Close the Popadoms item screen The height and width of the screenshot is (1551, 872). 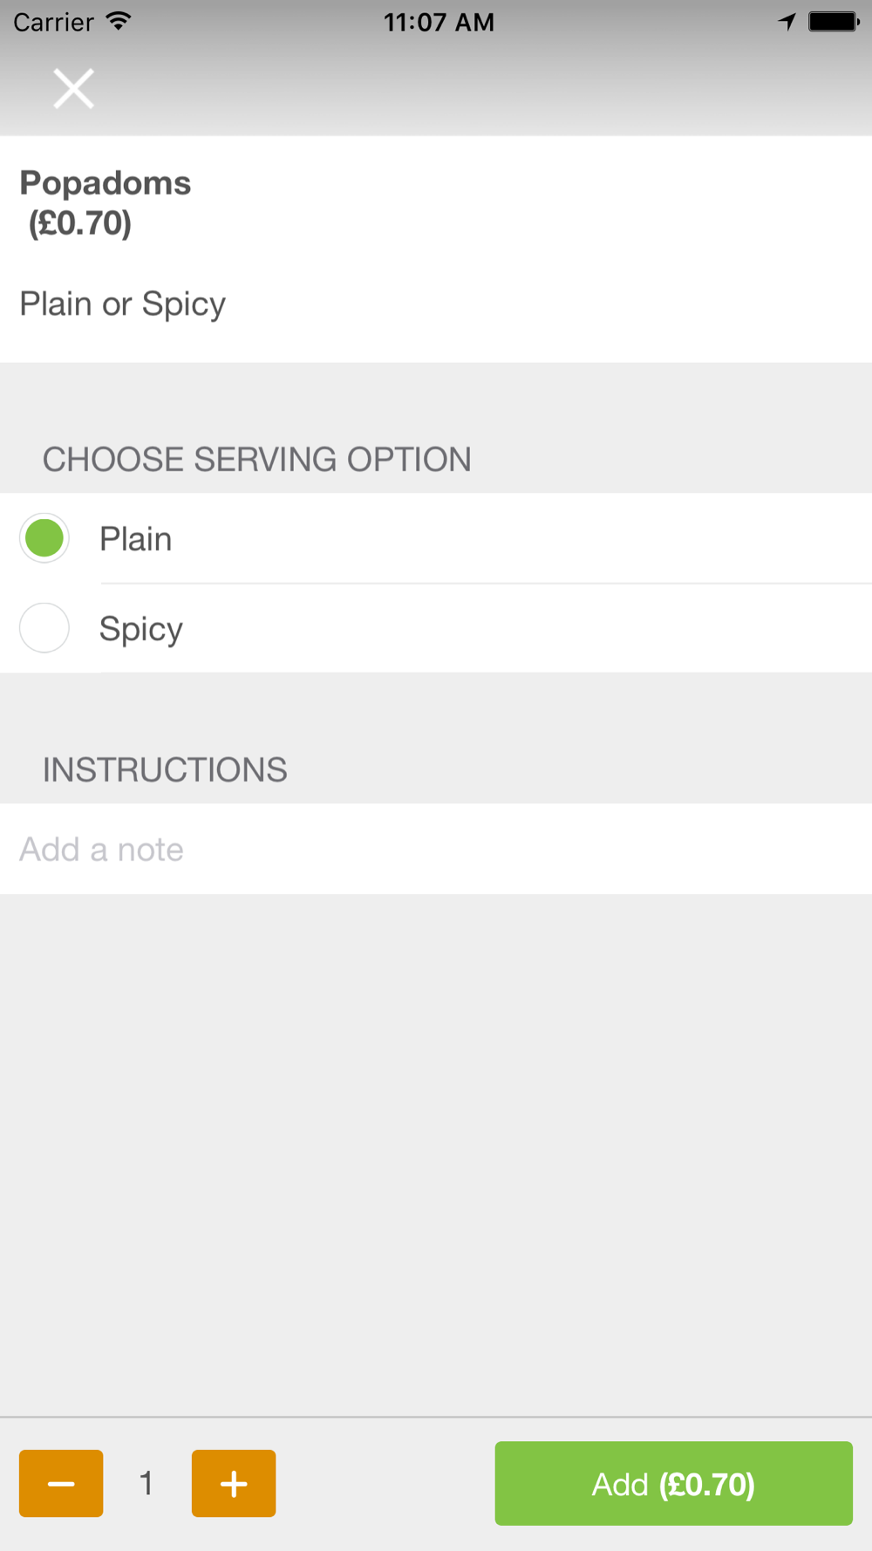(73, 88)
